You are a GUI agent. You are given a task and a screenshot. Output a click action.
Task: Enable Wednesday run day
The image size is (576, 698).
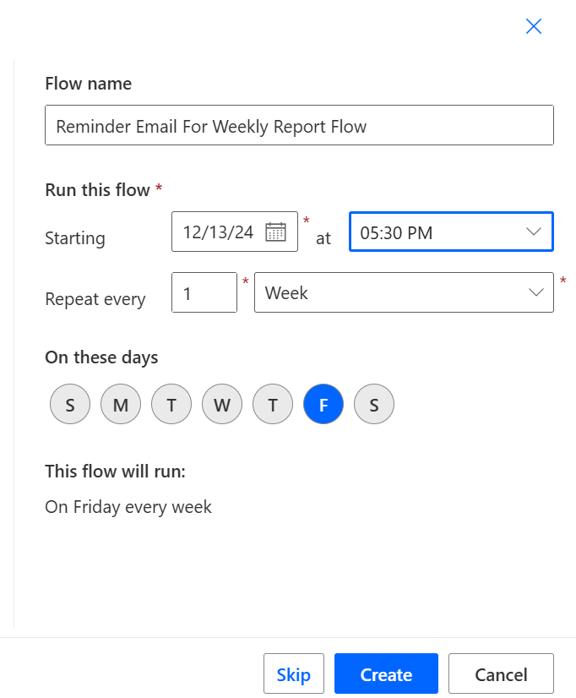pos(222,404)
